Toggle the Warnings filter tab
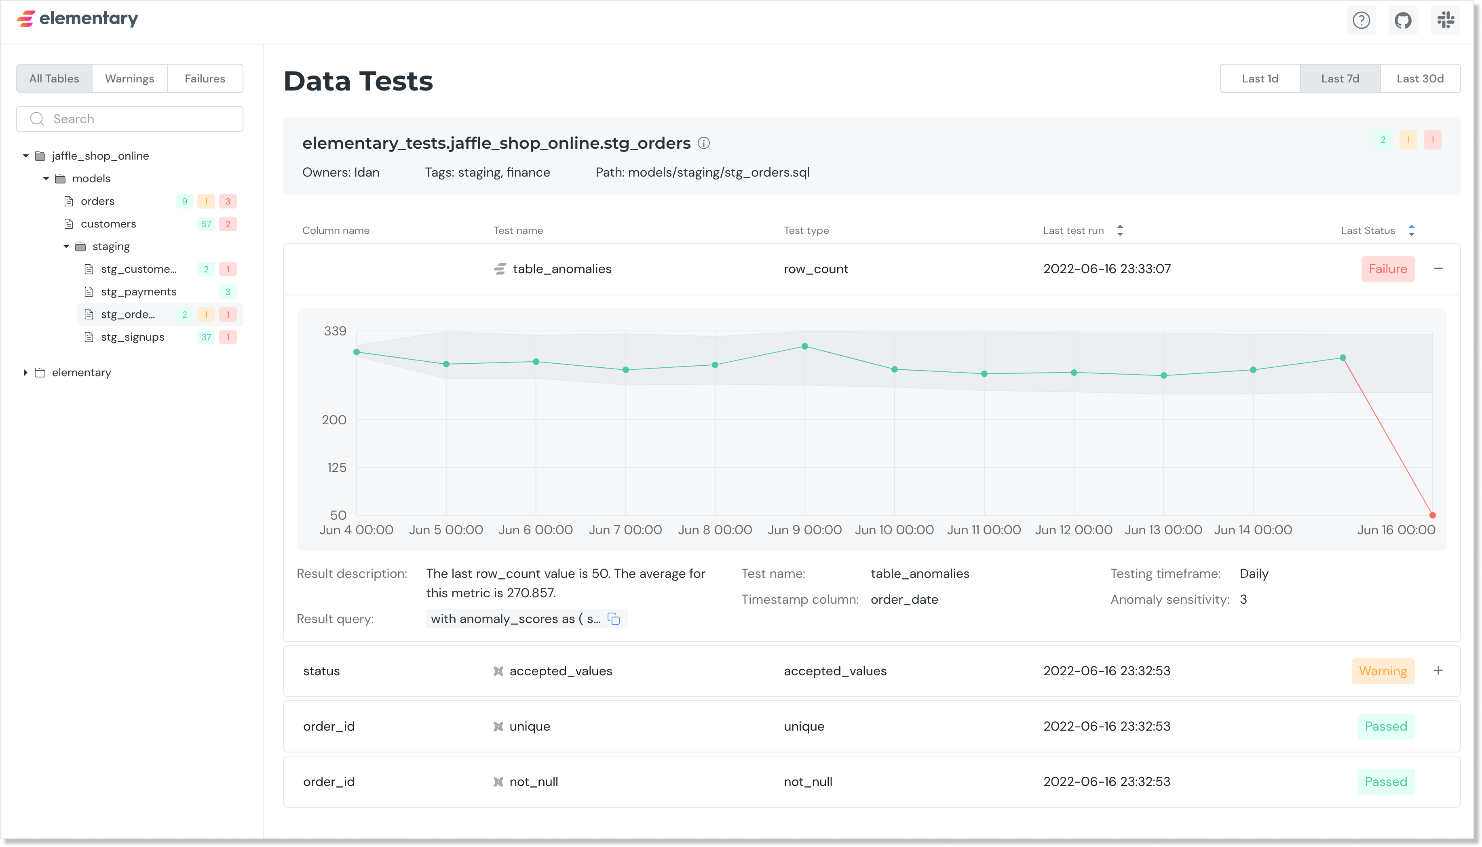The height and width of the screenshot is (847, 1482). [x=129, y=78]
